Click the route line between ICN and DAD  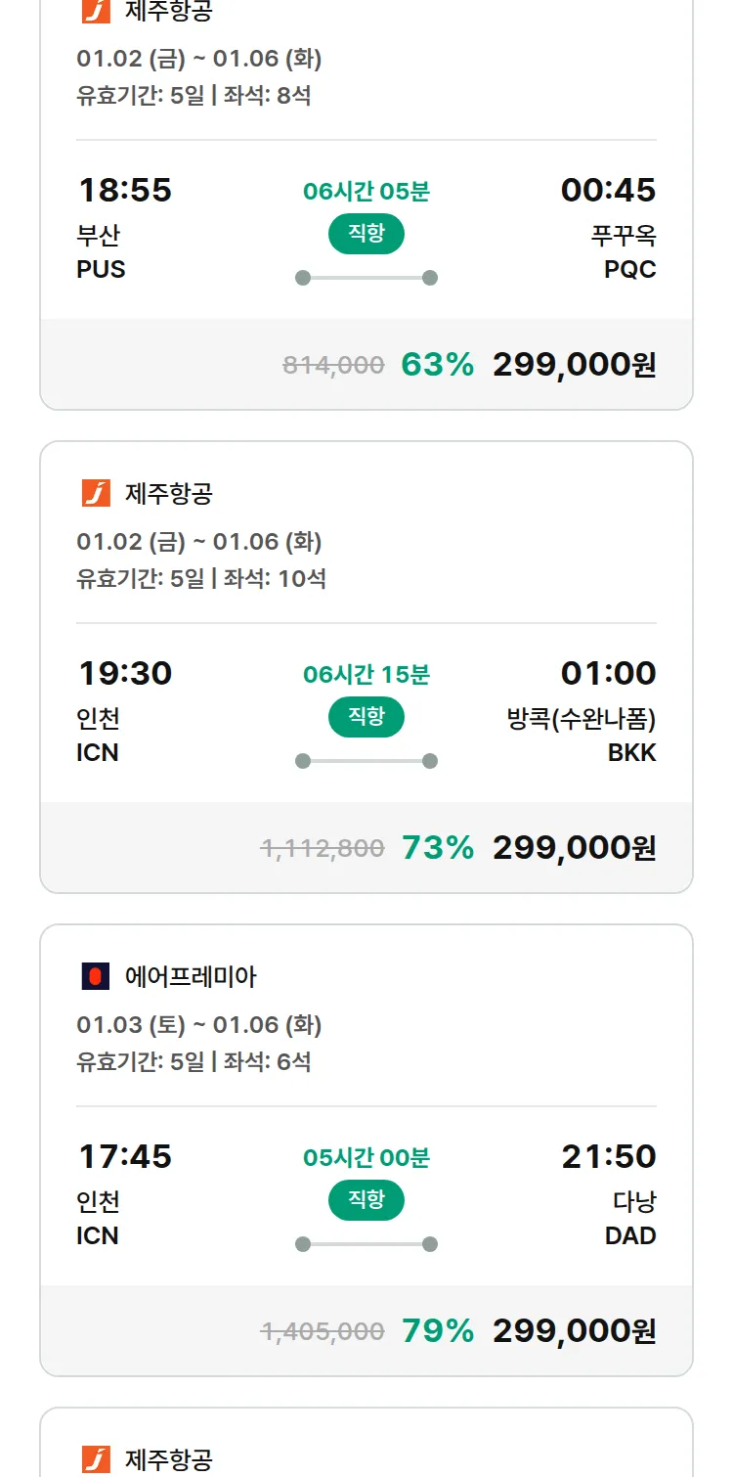pos(366,1244)
